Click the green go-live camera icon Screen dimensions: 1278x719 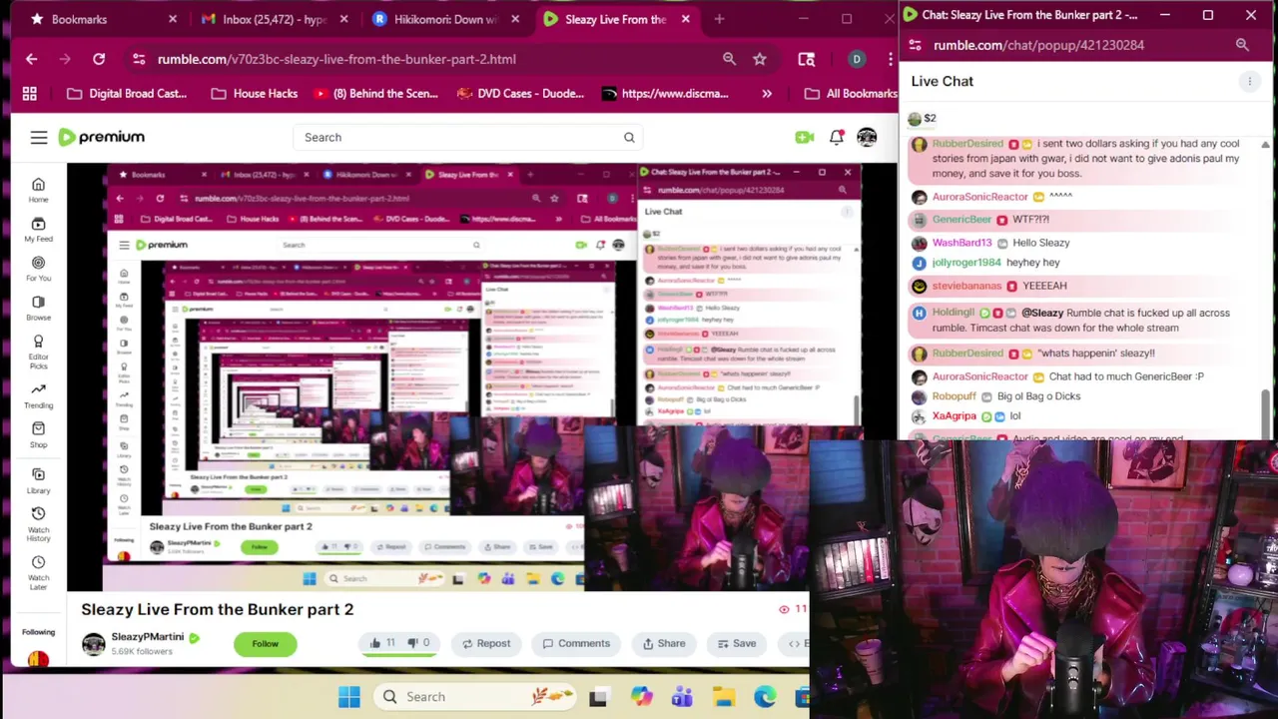[x=804, y=137]
